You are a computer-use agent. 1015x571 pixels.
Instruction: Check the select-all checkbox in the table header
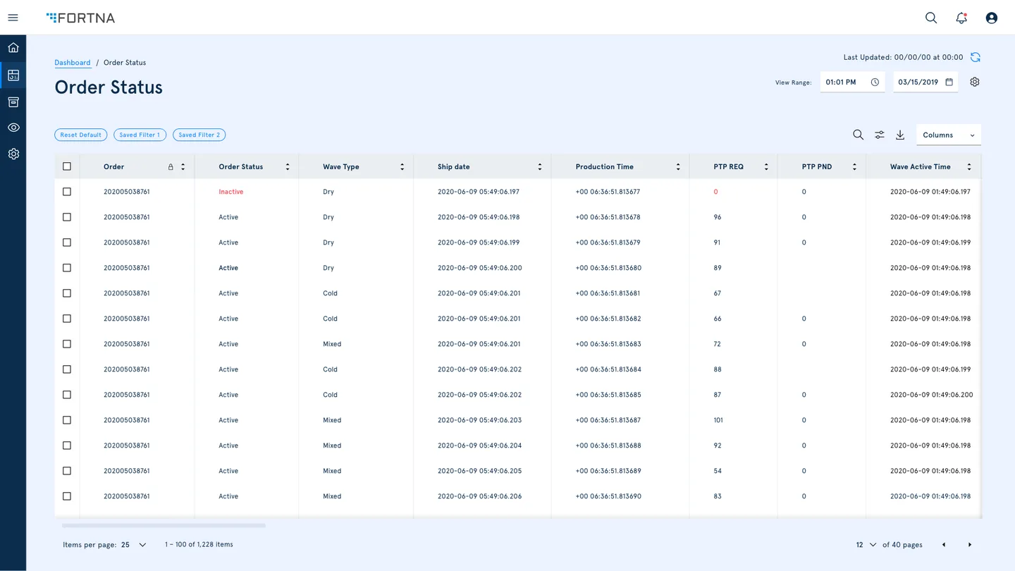[x=67, y=166]
